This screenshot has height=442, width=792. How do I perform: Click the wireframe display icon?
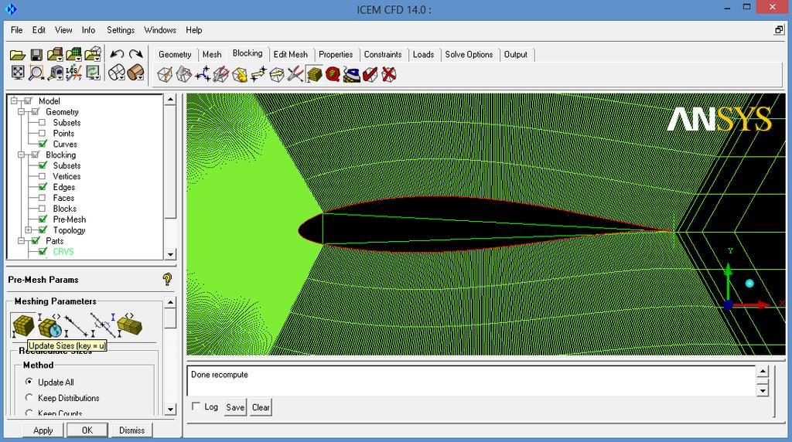tap(118, 73)
